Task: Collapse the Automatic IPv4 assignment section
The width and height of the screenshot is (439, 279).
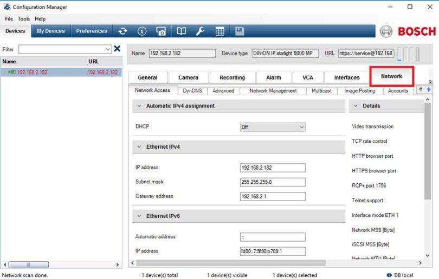Action: [139, 106]
